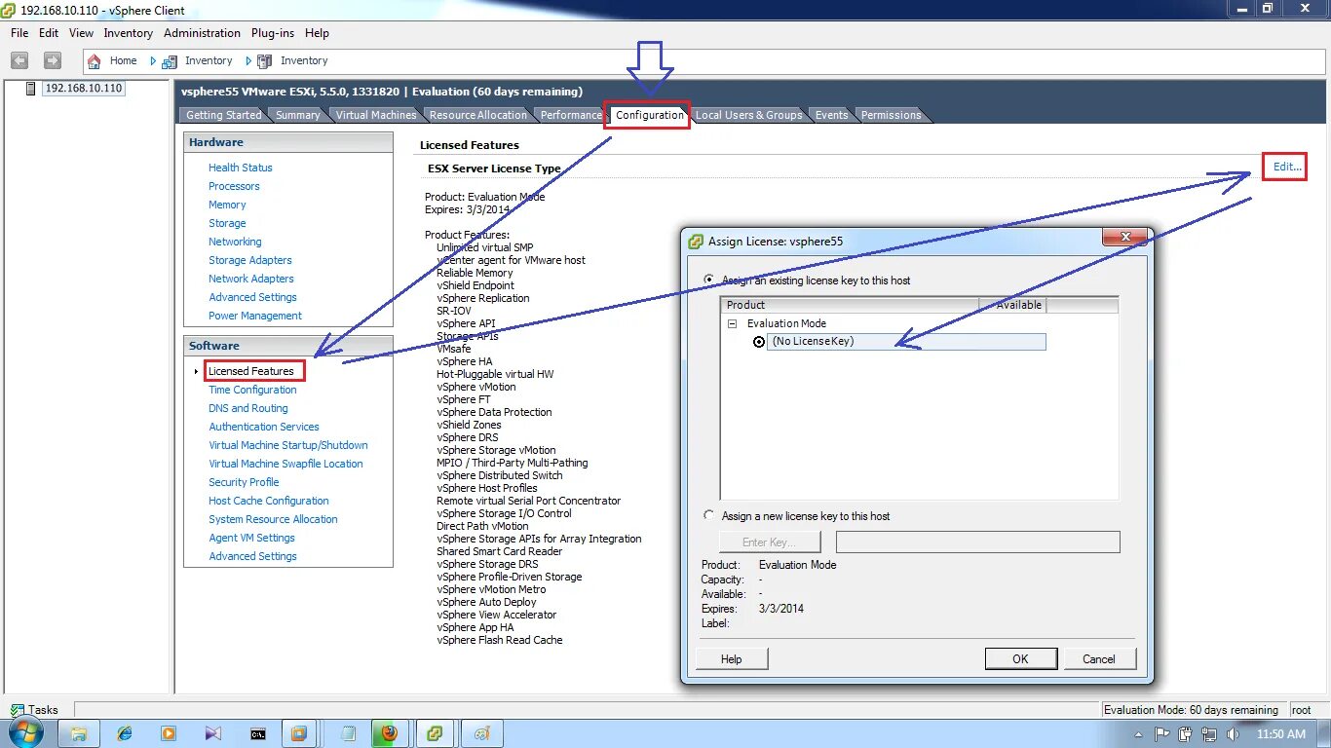Open the Help menu
The width and height of the screenshot is (1331, 748).
tap(317, 33)
